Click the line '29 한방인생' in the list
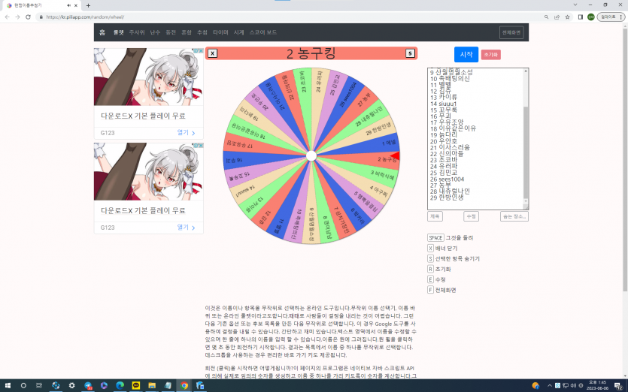The height and width of the screenshot is (392, 628). pyautogui.click(x=447, y=198)
